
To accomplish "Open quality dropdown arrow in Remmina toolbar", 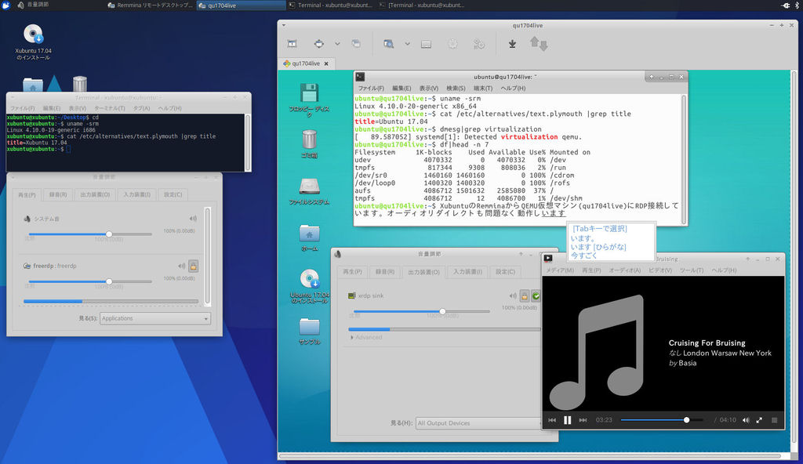I will 407,44.
